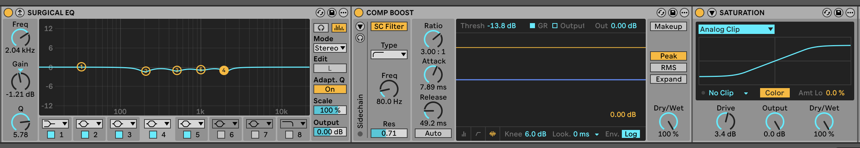
Task: Switch to collapsed view display icon
Action: 464,134
